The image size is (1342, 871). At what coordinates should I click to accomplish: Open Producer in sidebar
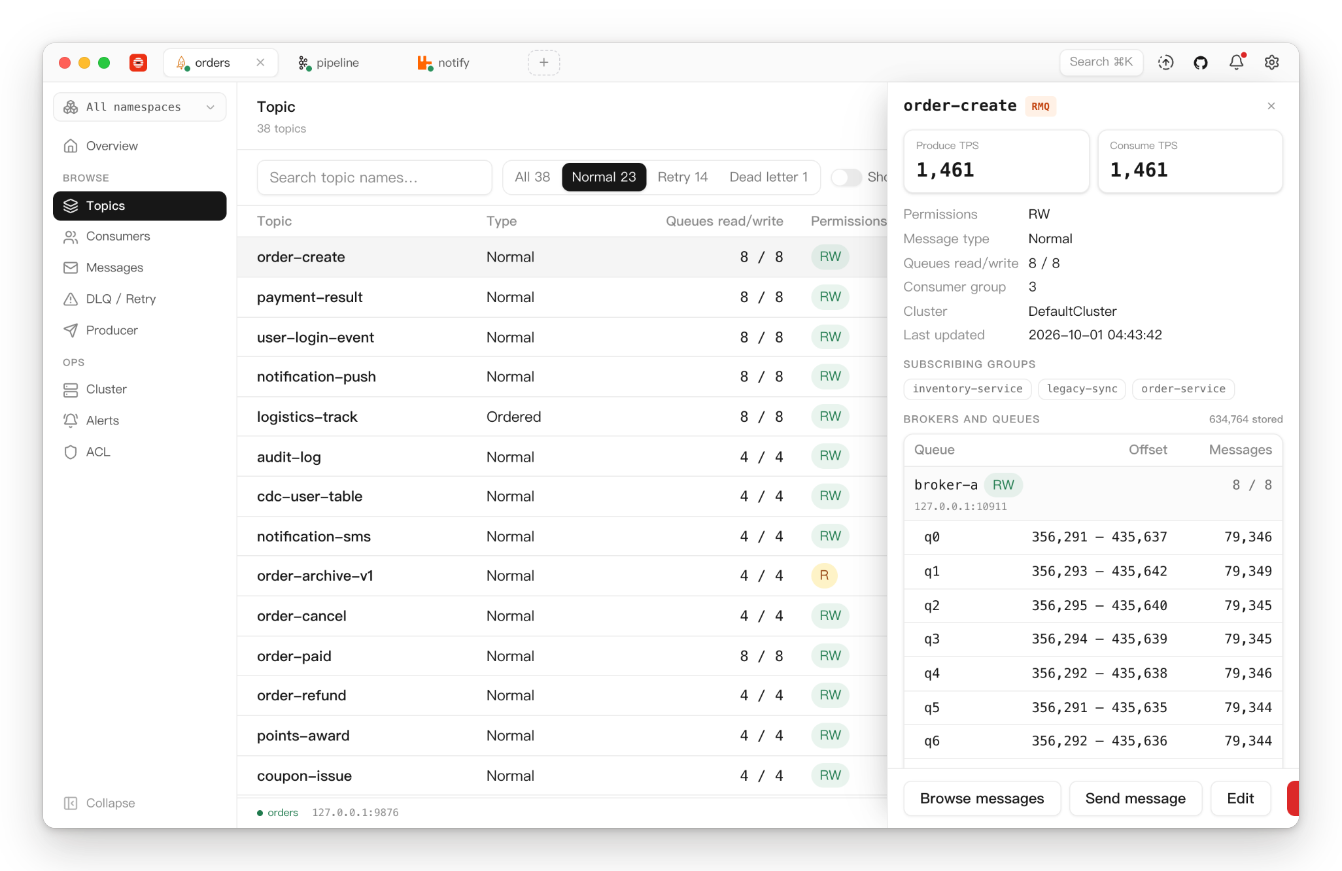coord(140,330)
